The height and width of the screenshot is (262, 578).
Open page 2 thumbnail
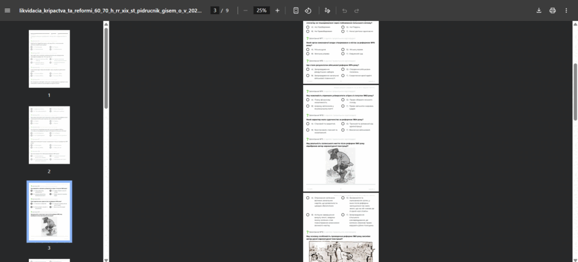tap(49, 135)
